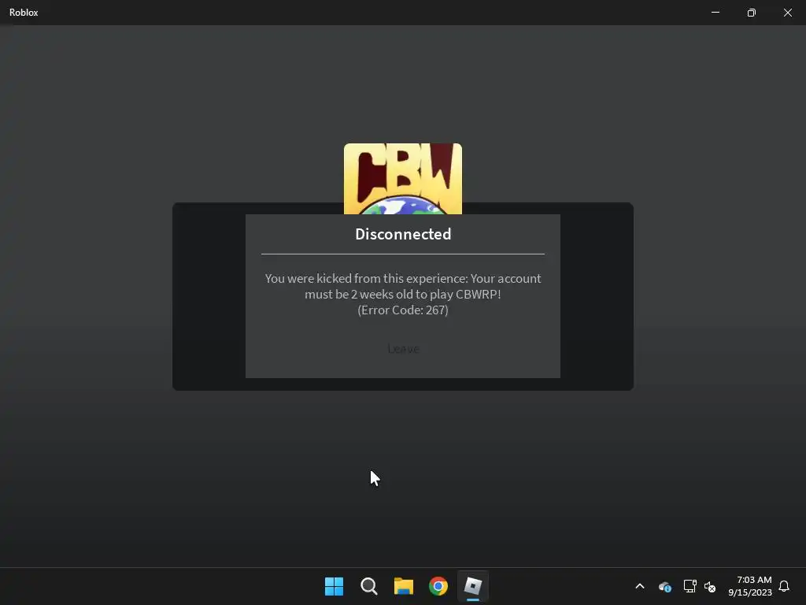Open File Explorer from taskbar
This screenshot has width=806, height=605.
point(404,586)
